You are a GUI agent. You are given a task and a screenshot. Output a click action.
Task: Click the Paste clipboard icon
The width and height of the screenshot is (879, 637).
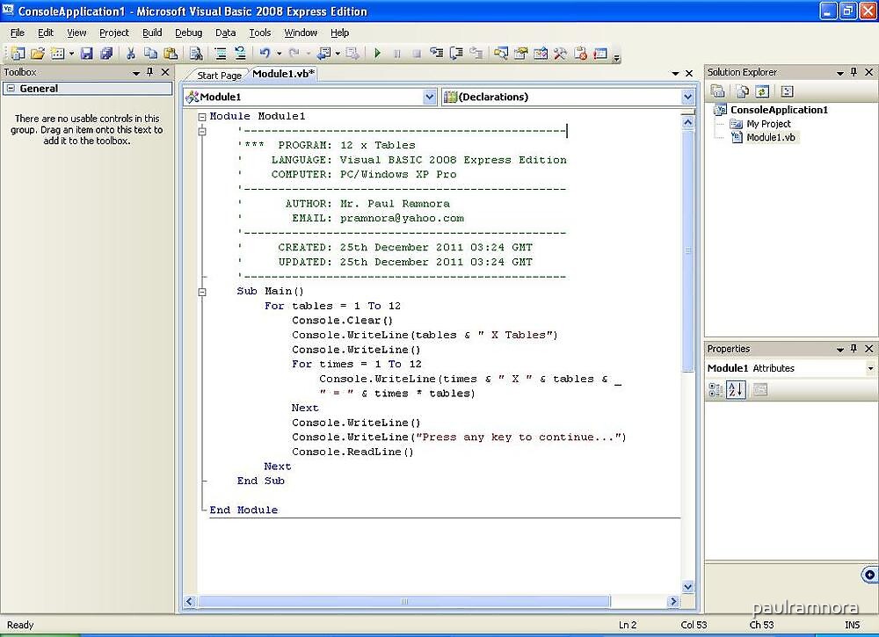coord(169,54)
